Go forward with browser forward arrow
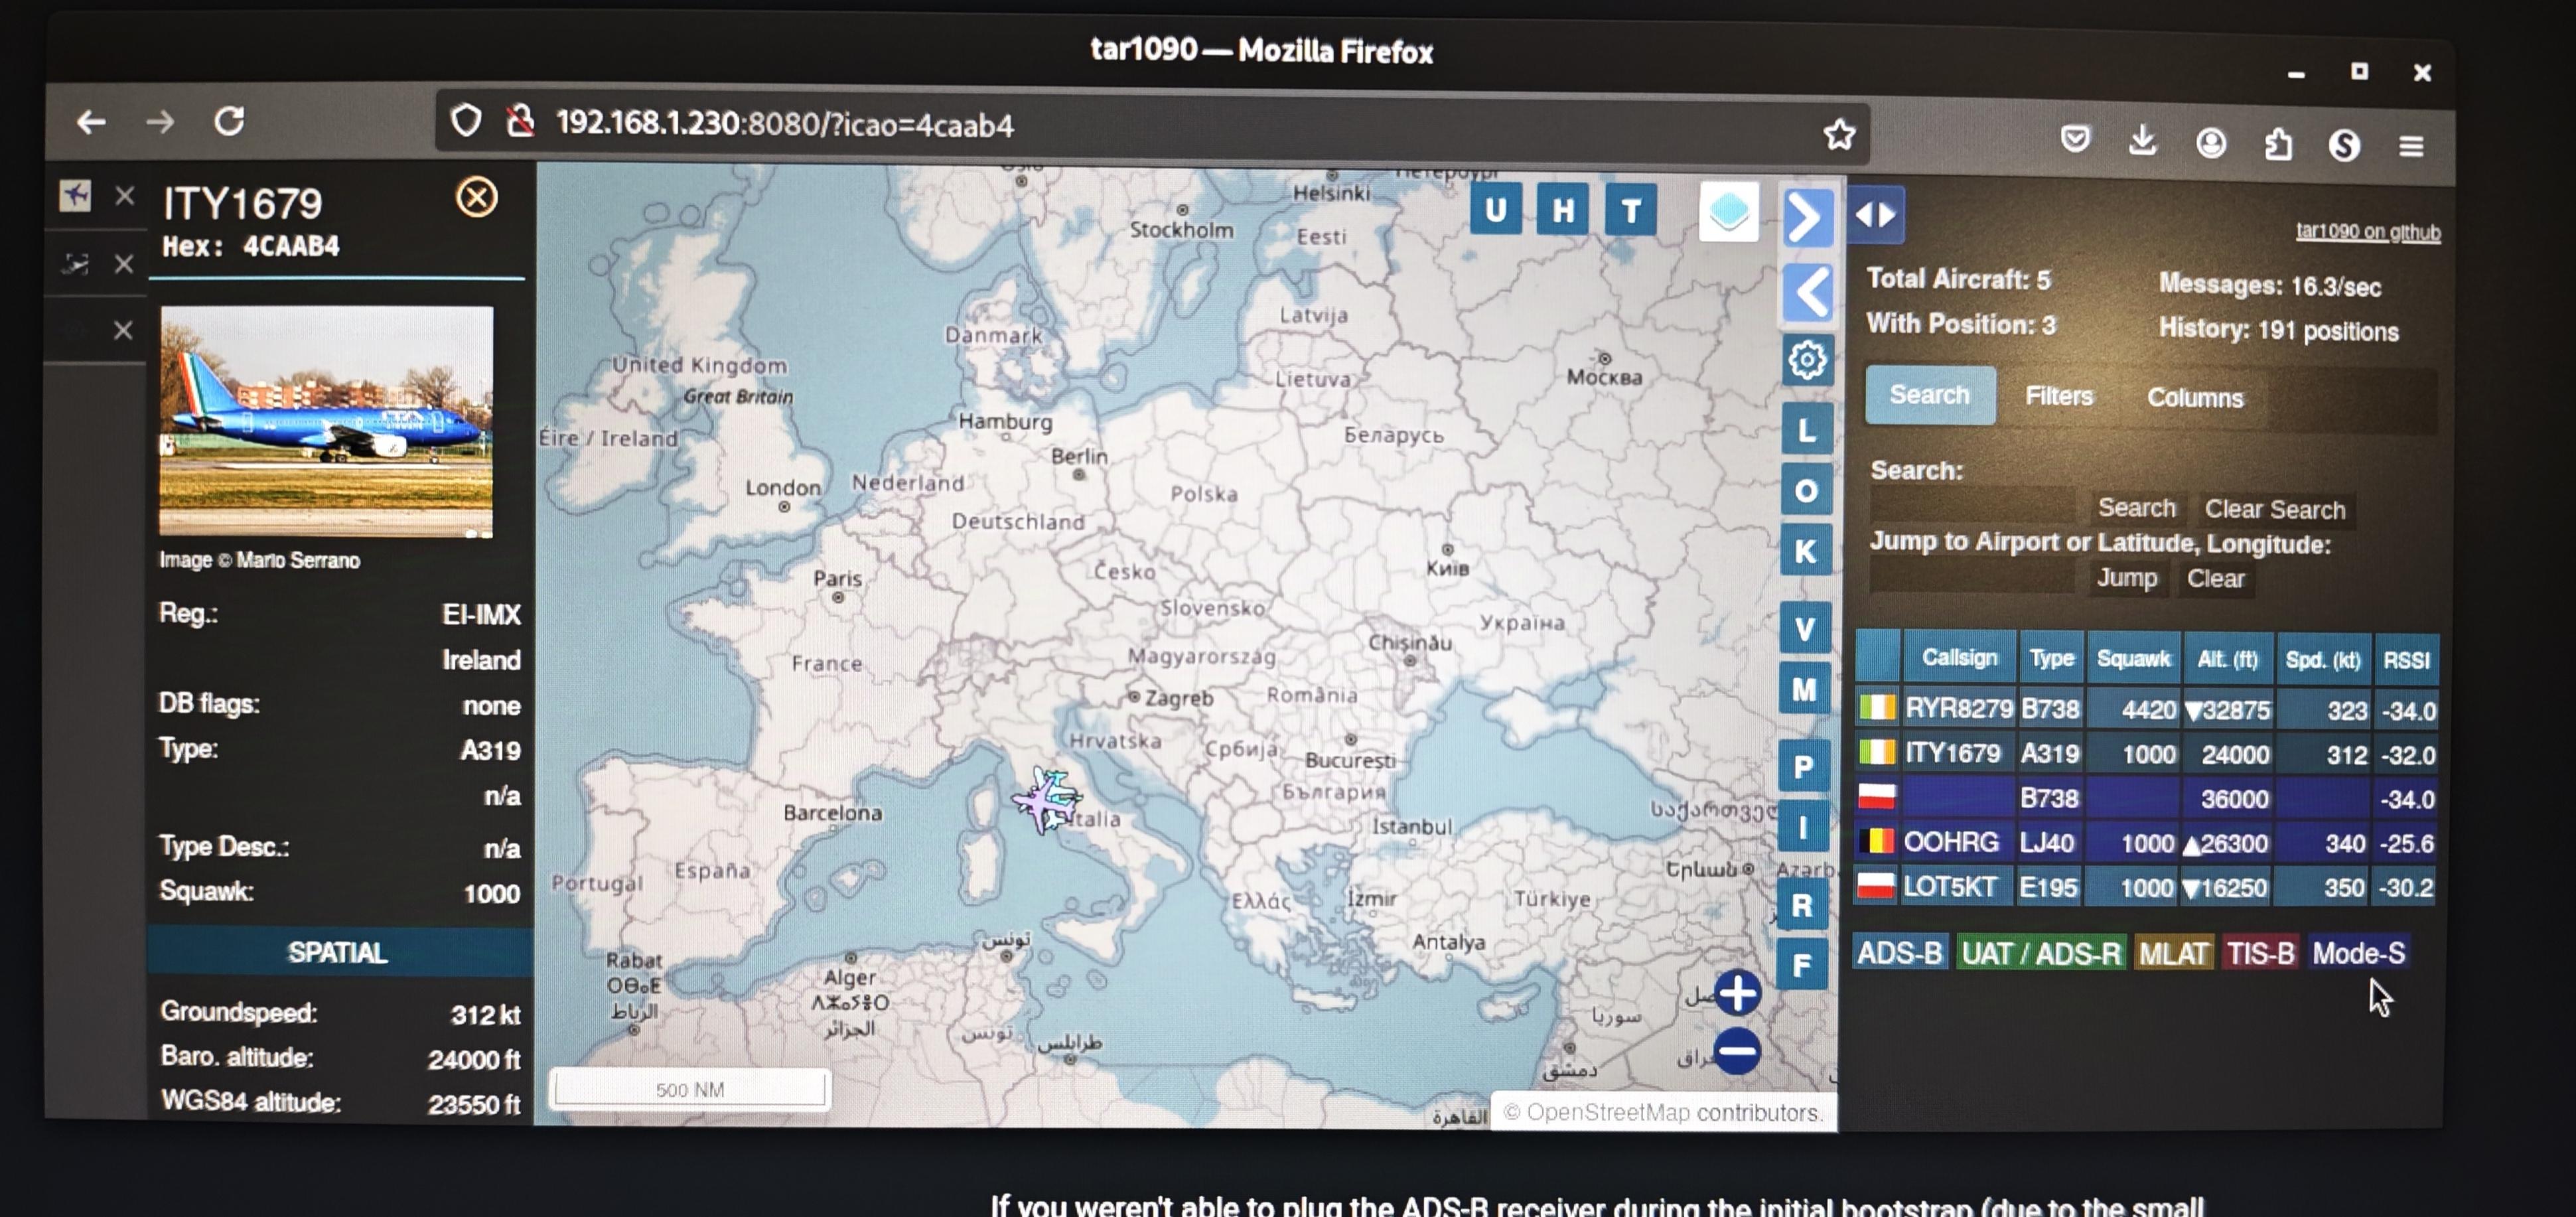This screenshot has height=1217, width=2576. coord(160,122)
